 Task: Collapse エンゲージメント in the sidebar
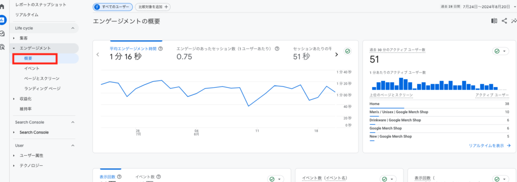pos(14,48)
